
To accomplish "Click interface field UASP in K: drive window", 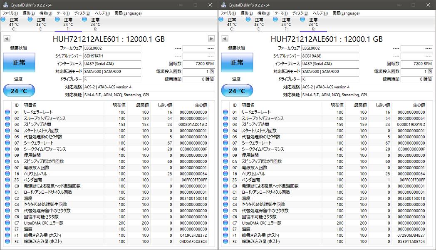I will coord(330,63).
